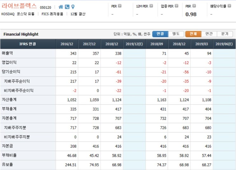This screenshot has height=170, width=236.
Task: Click 매출액 value 343 for 2016/12
Action: coord(73,53)
